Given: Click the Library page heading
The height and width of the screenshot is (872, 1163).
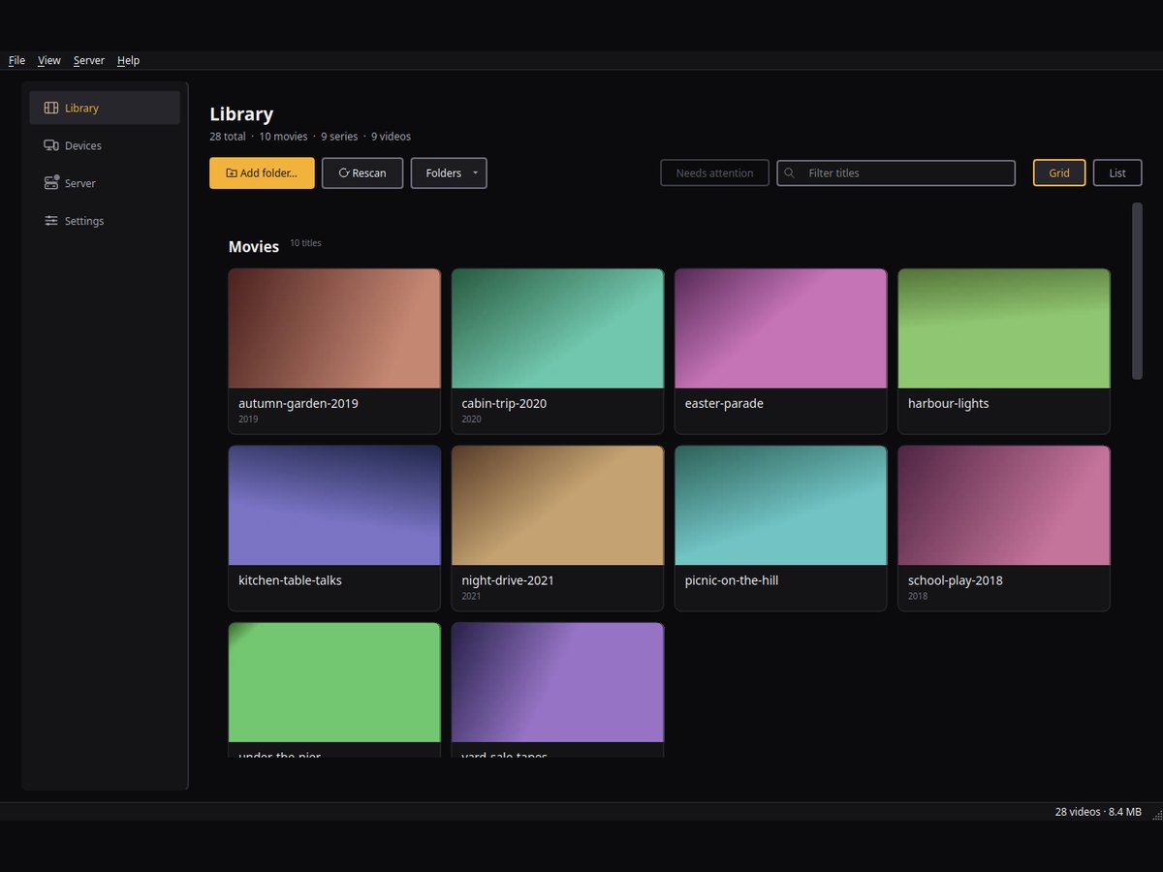Looking at the screenshot, I should coord(241,114).
